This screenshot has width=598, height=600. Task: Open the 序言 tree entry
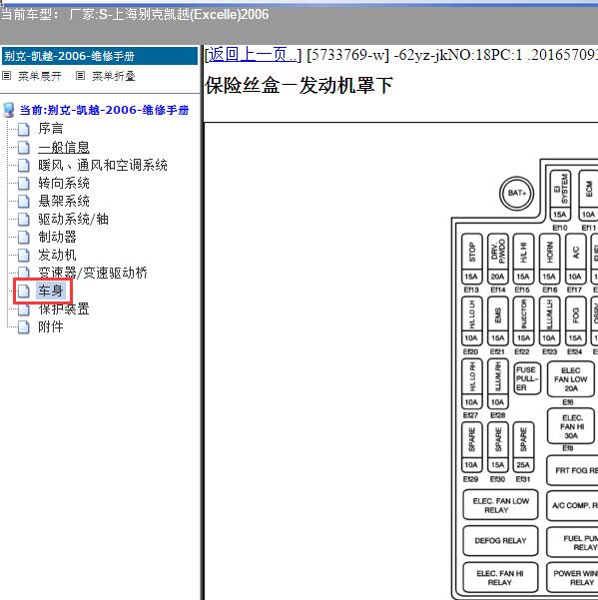51,129
